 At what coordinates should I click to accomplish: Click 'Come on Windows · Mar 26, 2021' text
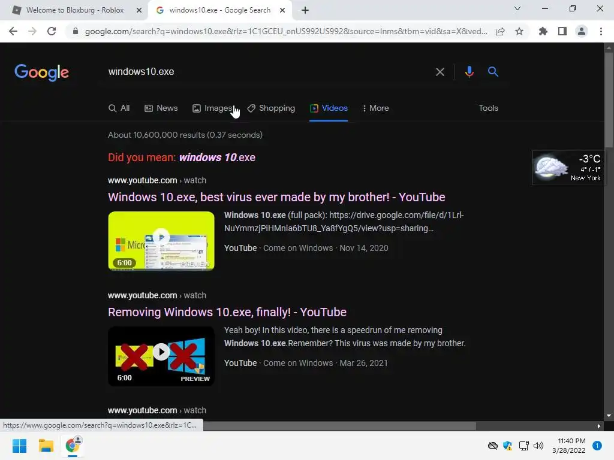pos(326,363)
